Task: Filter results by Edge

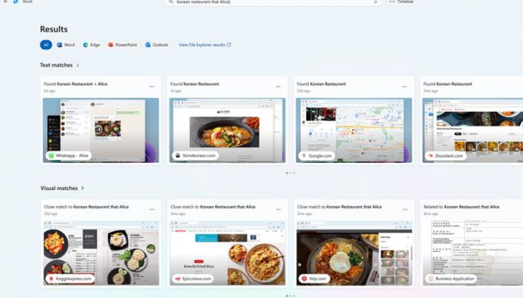Action: 91,45
